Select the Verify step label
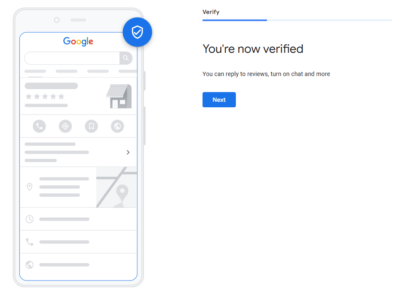This screenshot has width=408, height=294. point(211,12)
